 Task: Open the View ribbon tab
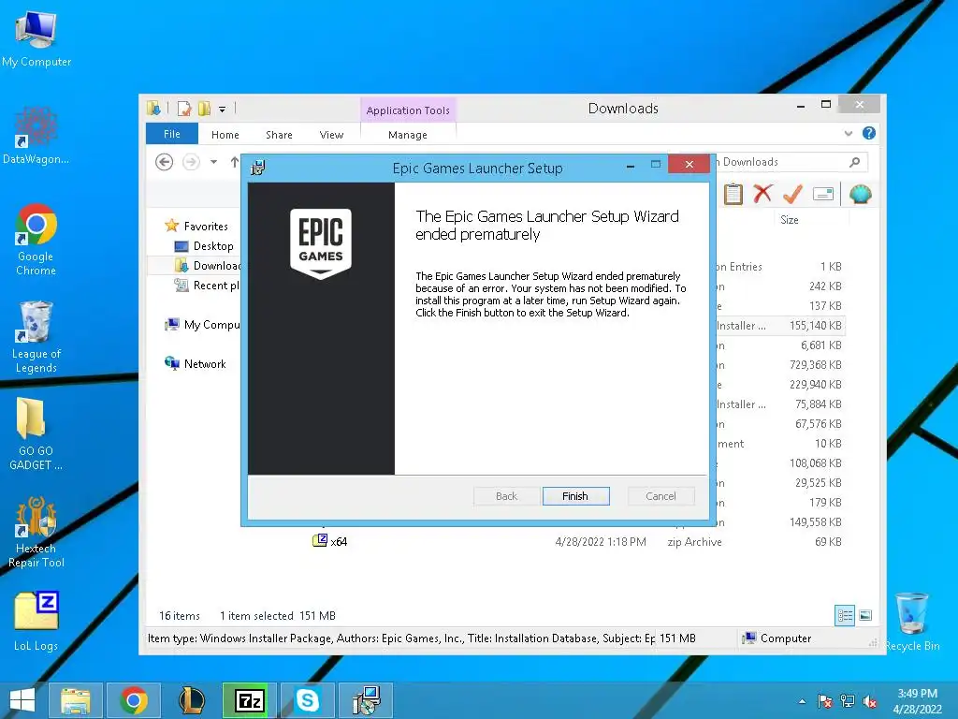coord(331,135)
